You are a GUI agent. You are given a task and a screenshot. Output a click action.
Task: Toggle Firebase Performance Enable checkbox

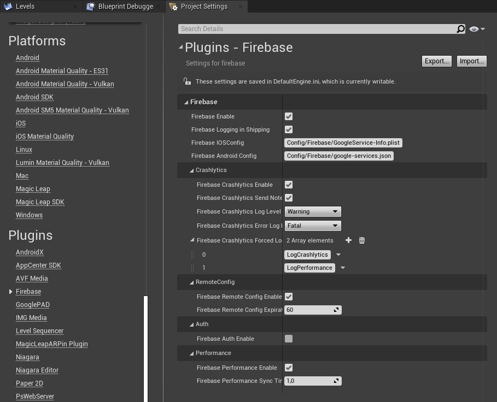pyautogui.click(x=289, y=368)
